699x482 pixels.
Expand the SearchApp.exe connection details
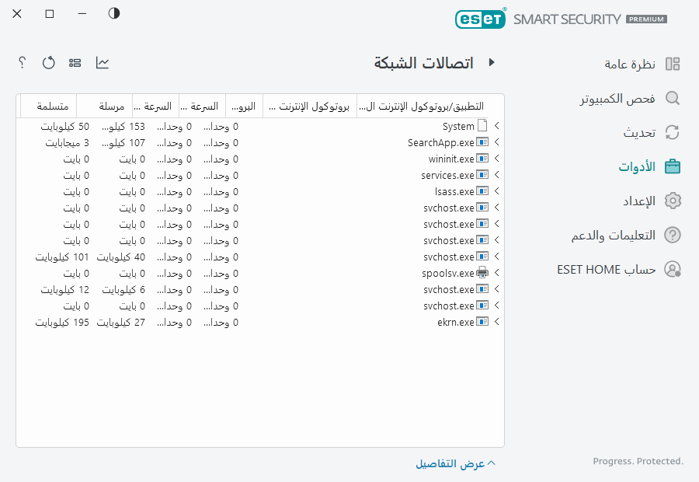click(497, 142)
